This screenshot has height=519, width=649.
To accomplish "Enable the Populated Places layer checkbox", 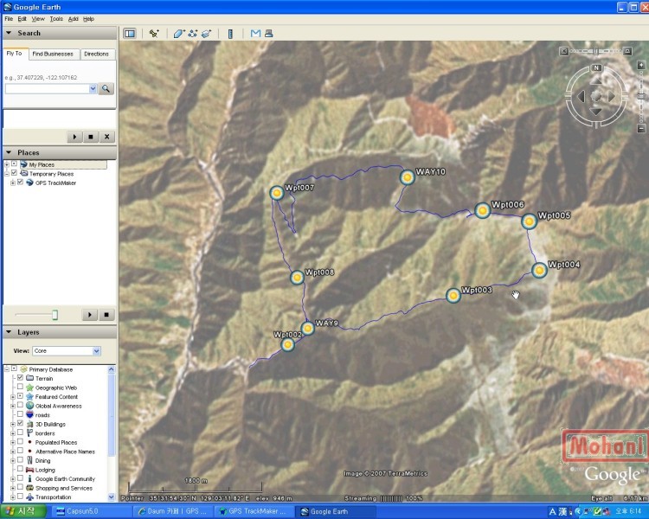I will (20, 442).
